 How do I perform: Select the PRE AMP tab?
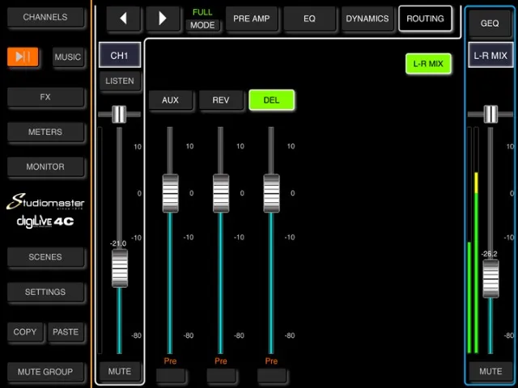coord(253,19)
